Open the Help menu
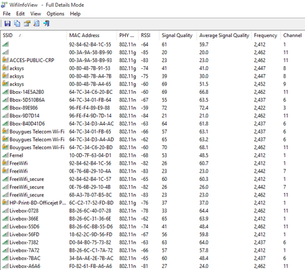 (75, 13)
